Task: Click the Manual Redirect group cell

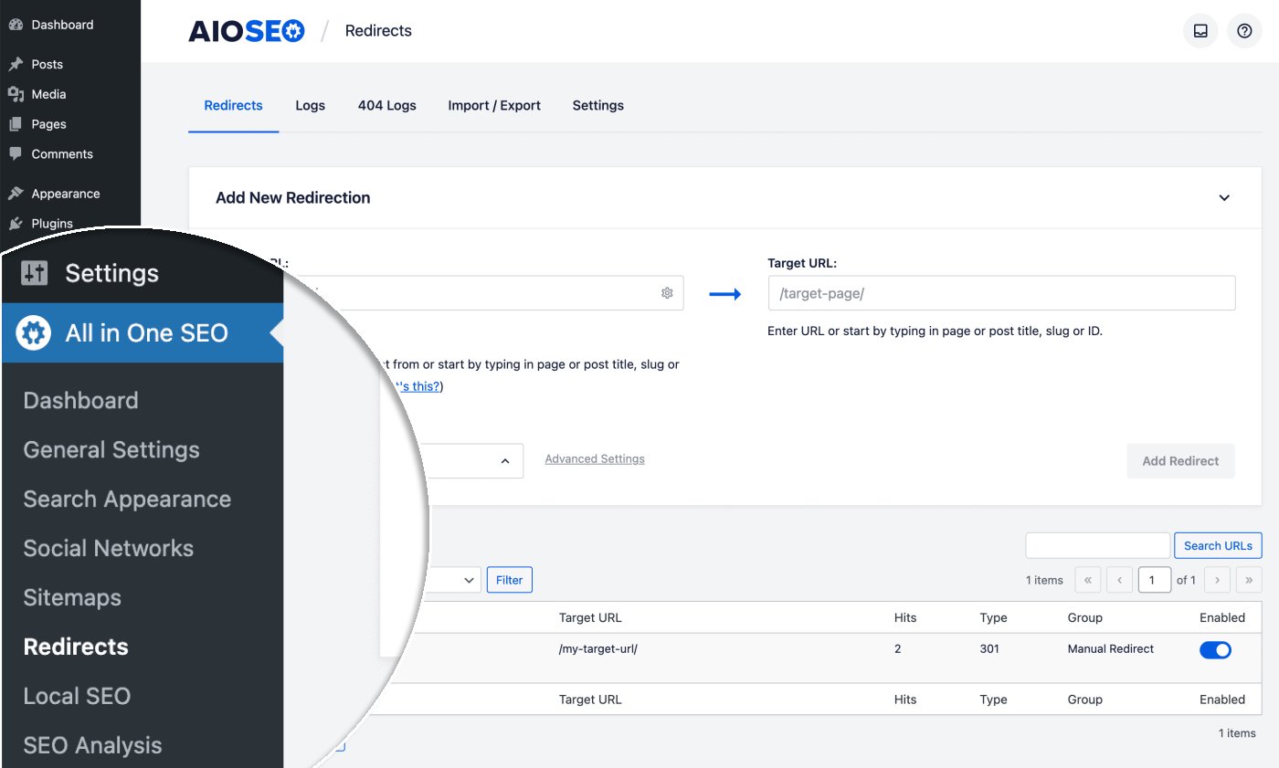Action: tap(1111, 649)
